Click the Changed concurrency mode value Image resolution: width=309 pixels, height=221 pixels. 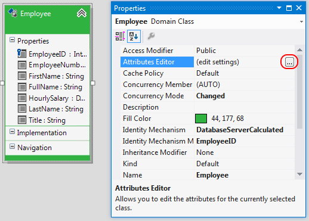pyautogui.click(x=211, y=96)
